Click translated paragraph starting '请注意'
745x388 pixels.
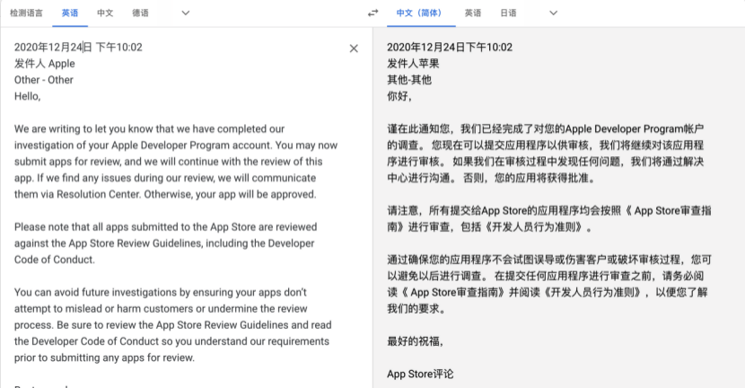[x=549, y=219]
